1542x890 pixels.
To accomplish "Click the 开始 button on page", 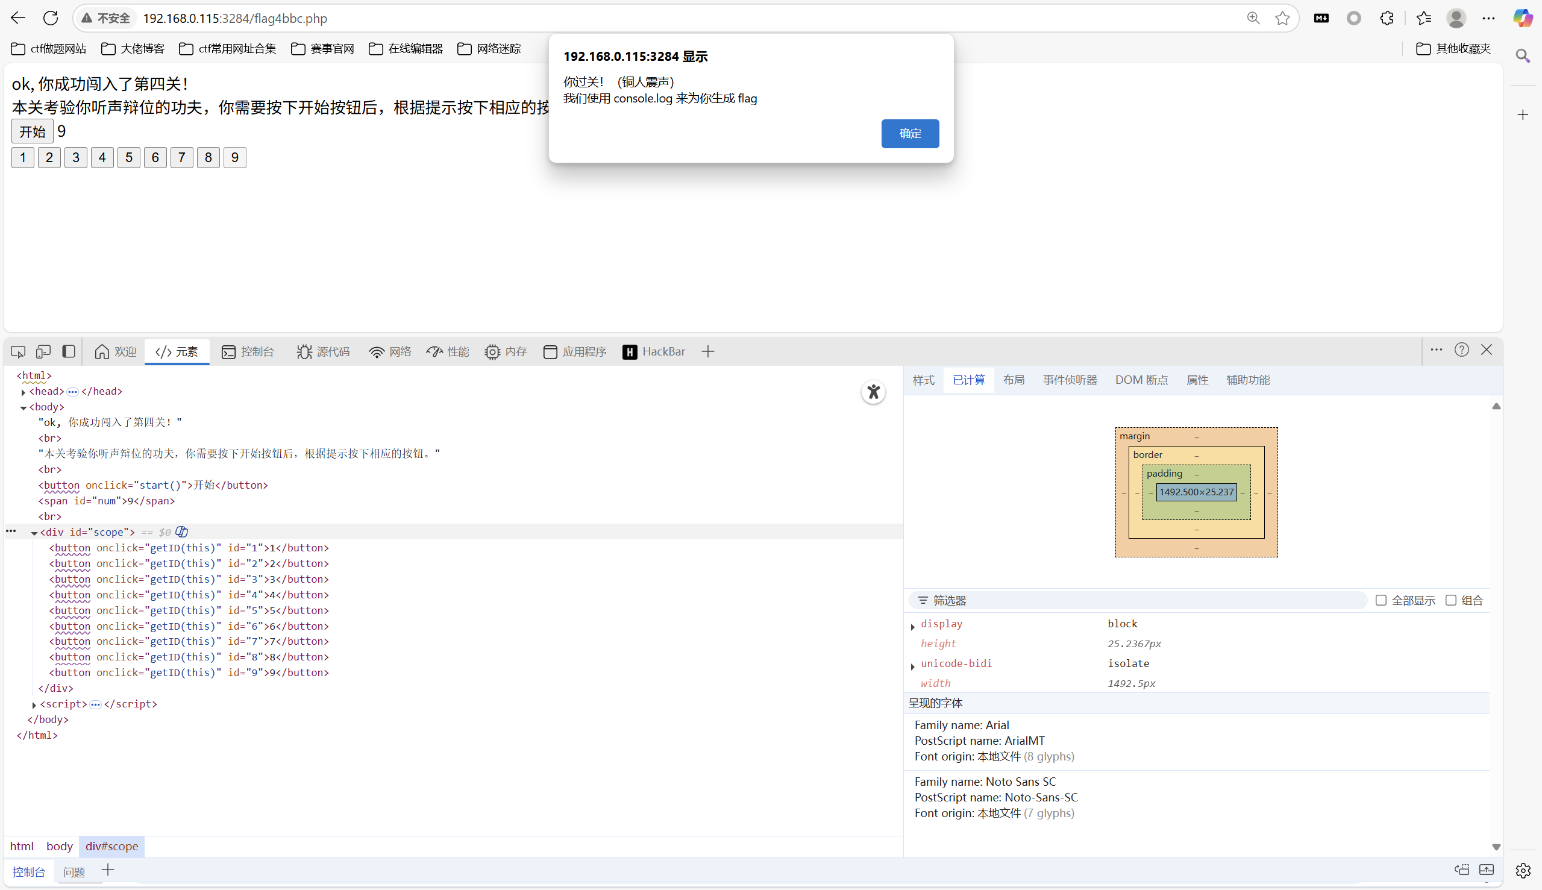I will tap(33, 131).
